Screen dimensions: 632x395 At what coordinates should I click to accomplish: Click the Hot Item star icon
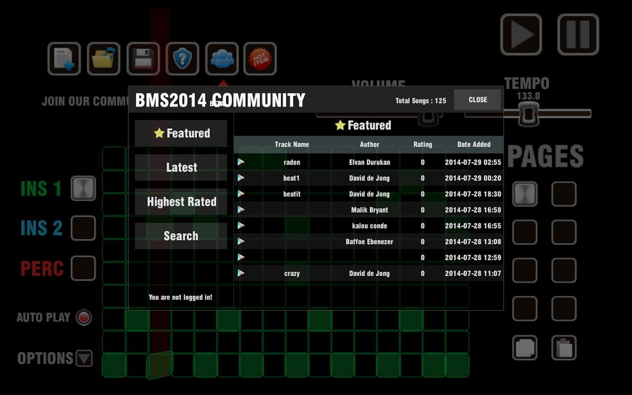pyautogui.click(x=260, y=58)
